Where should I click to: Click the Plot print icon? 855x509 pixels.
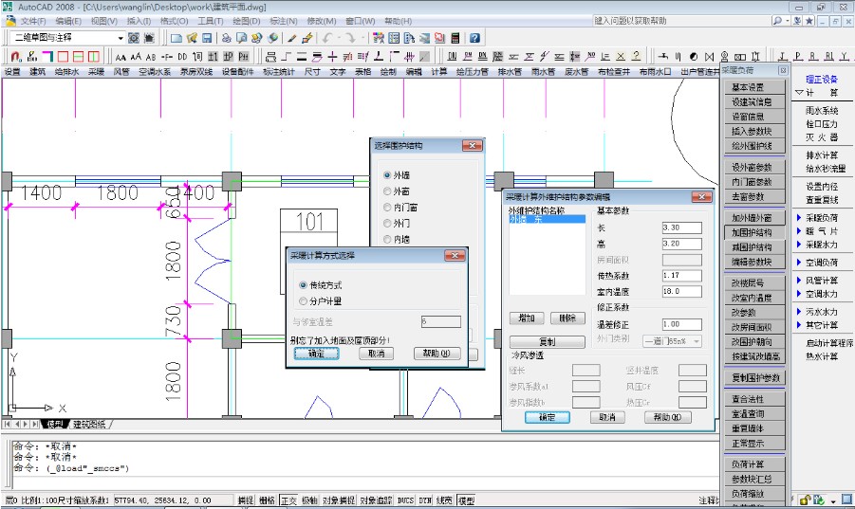(x=227, y=38)
